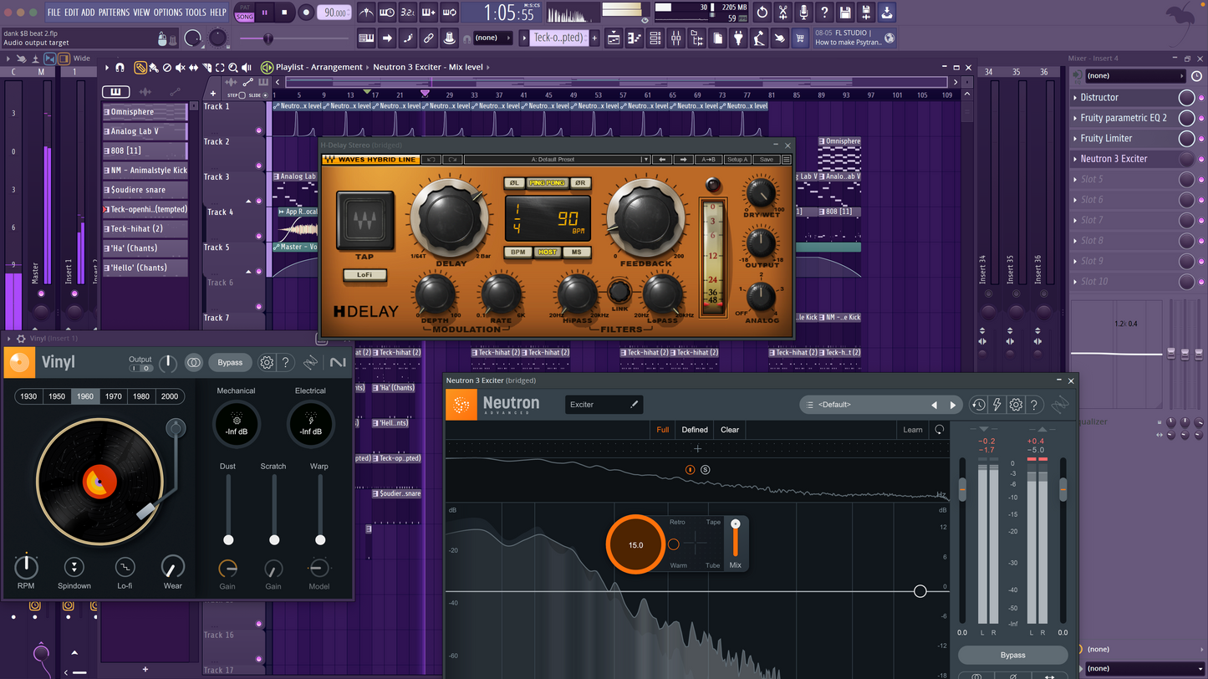This screenshot has width=1208, height=679.
Task: Open the Mixer via its toolbar icon
Action: [675, 38]
